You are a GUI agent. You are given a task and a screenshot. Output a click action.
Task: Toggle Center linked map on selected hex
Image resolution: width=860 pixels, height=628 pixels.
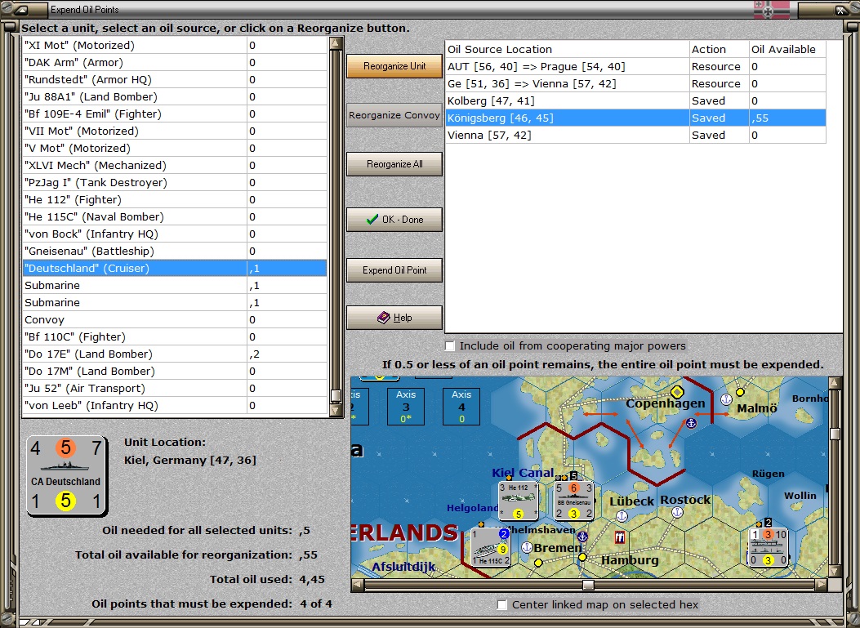tap(501, 604)
